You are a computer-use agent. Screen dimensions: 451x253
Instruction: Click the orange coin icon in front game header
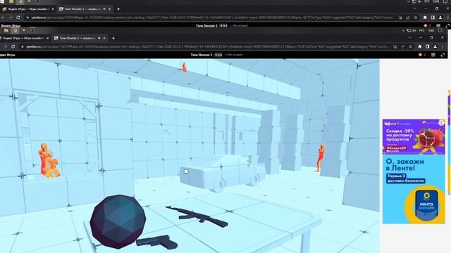[x=420, y=55]
